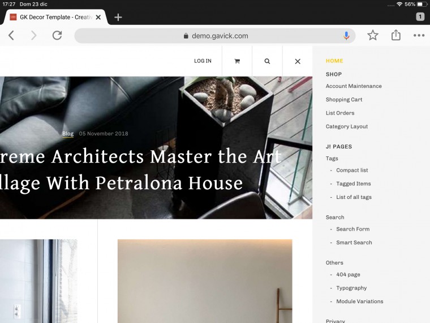
Task: Select SHOP in side menu
Action: [x=334, y=74]
